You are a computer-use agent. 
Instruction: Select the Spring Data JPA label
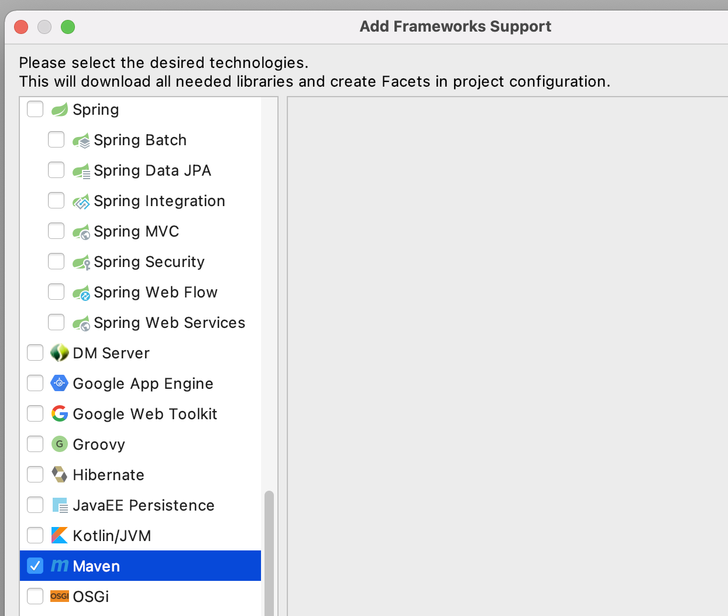point(153,171)
